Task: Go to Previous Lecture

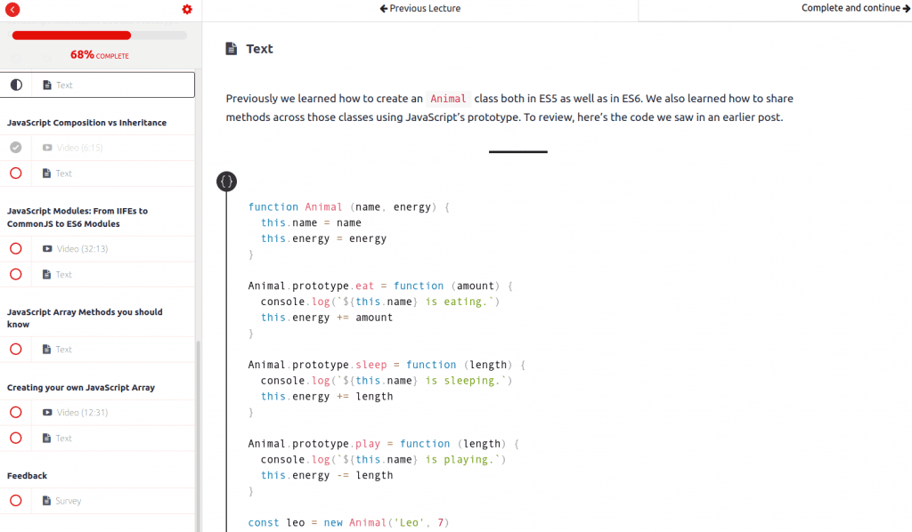Action: click(420, 8)
